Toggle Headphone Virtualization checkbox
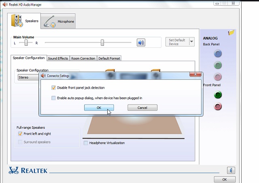Viewport: 259px width, 183px height. coord(86,143)
